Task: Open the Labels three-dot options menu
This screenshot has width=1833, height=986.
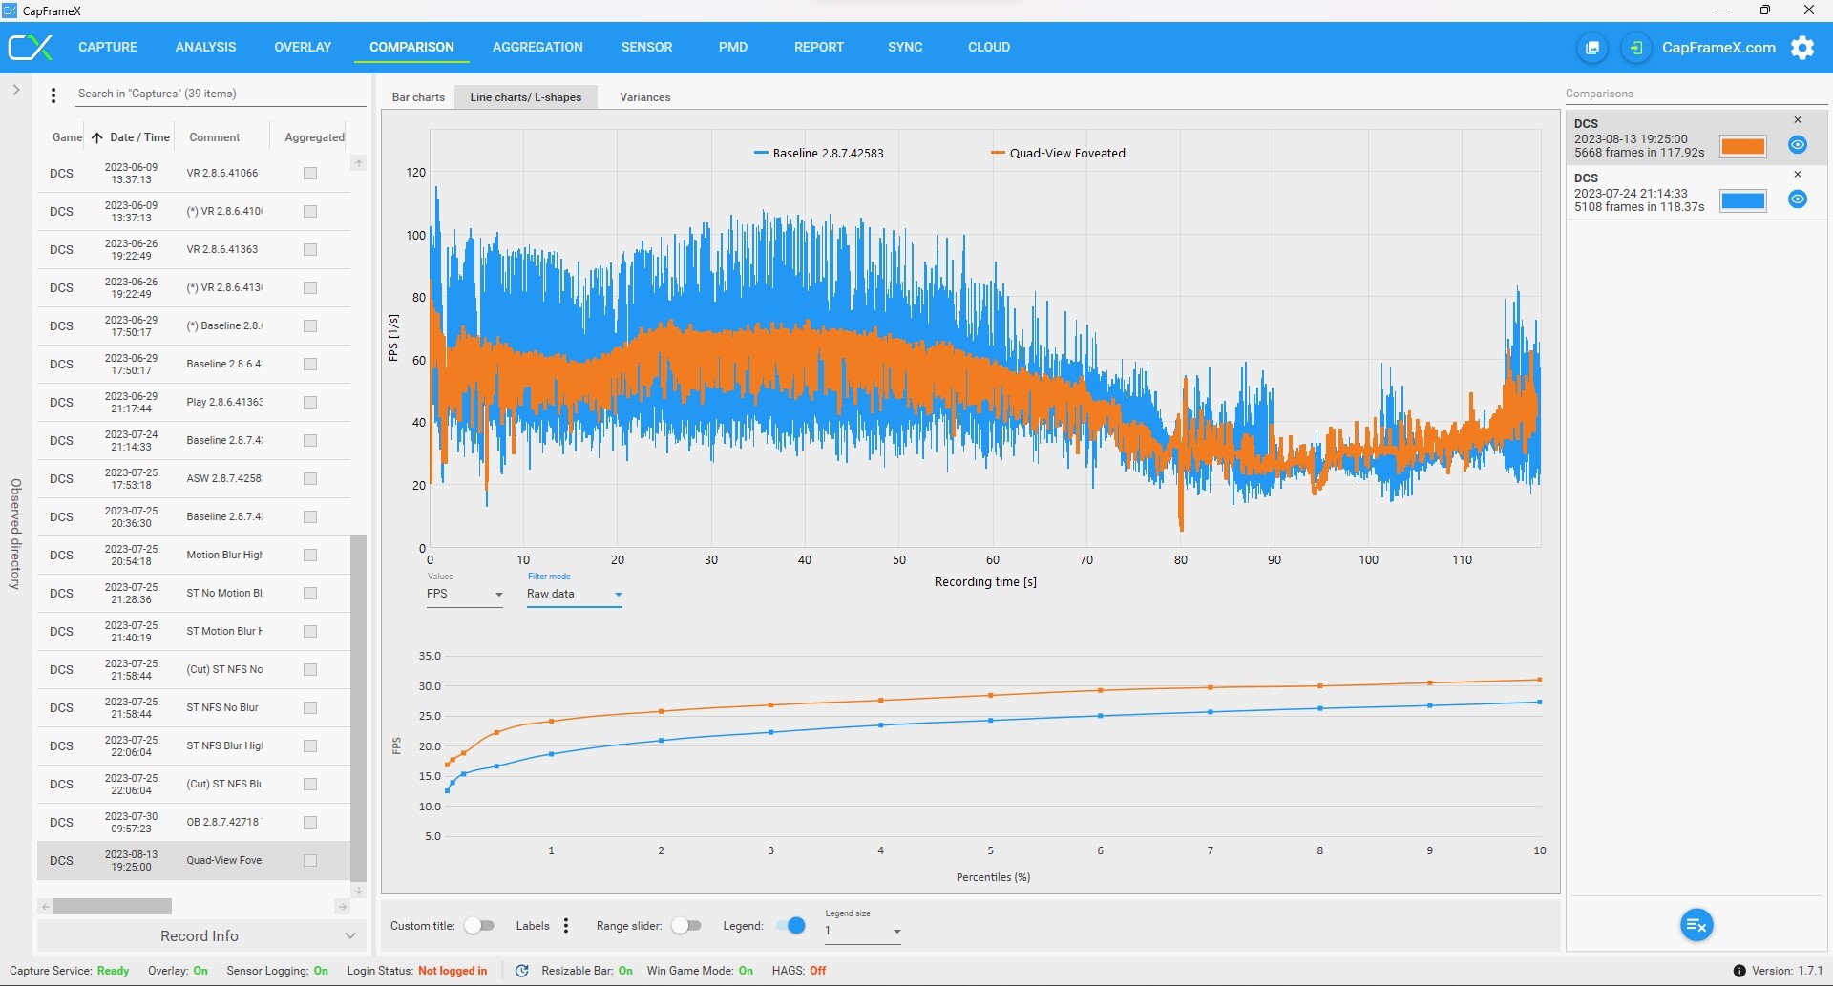Action: pyautogui.click(x=566, y=926)
